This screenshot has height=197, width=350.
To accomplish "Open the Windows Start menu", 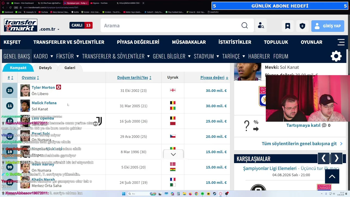I will [124, 194].
